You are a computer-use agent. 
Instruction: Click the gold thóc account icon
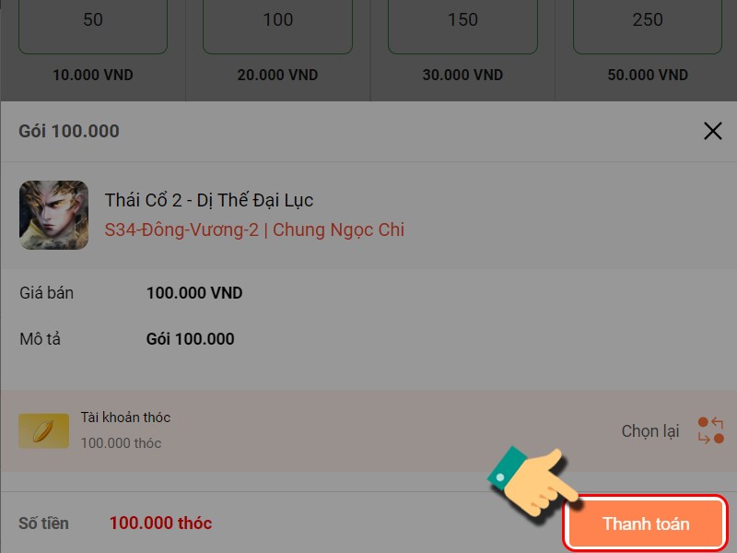pos(44,430)
